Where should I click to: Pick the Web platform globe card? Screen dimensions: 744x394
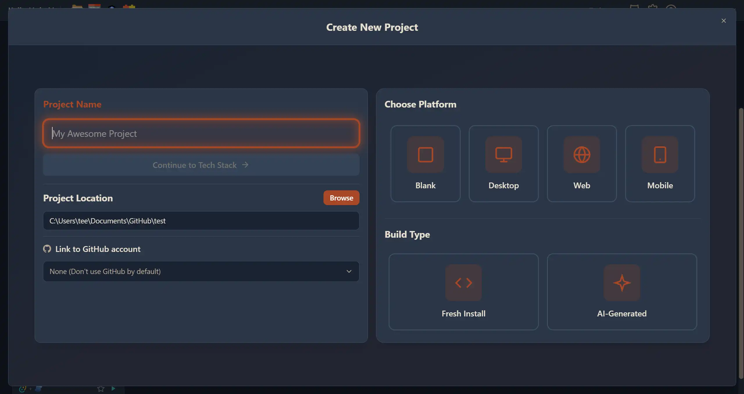pyautogui.click(x=582, y=164)
